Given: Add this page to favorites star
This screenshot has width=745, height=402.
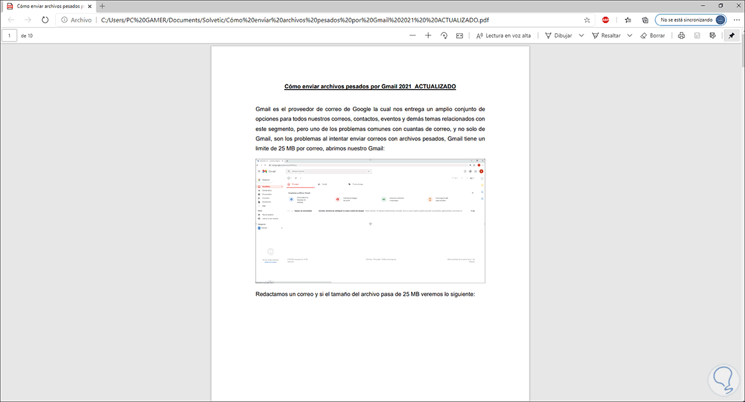Looking at the screenshot, I should point(587,20).
